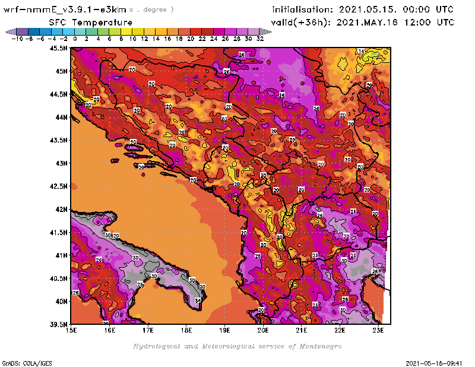Screen dimensions: 475x367
Task: Select the green swatch between 4 and 6
Action: 103,31
